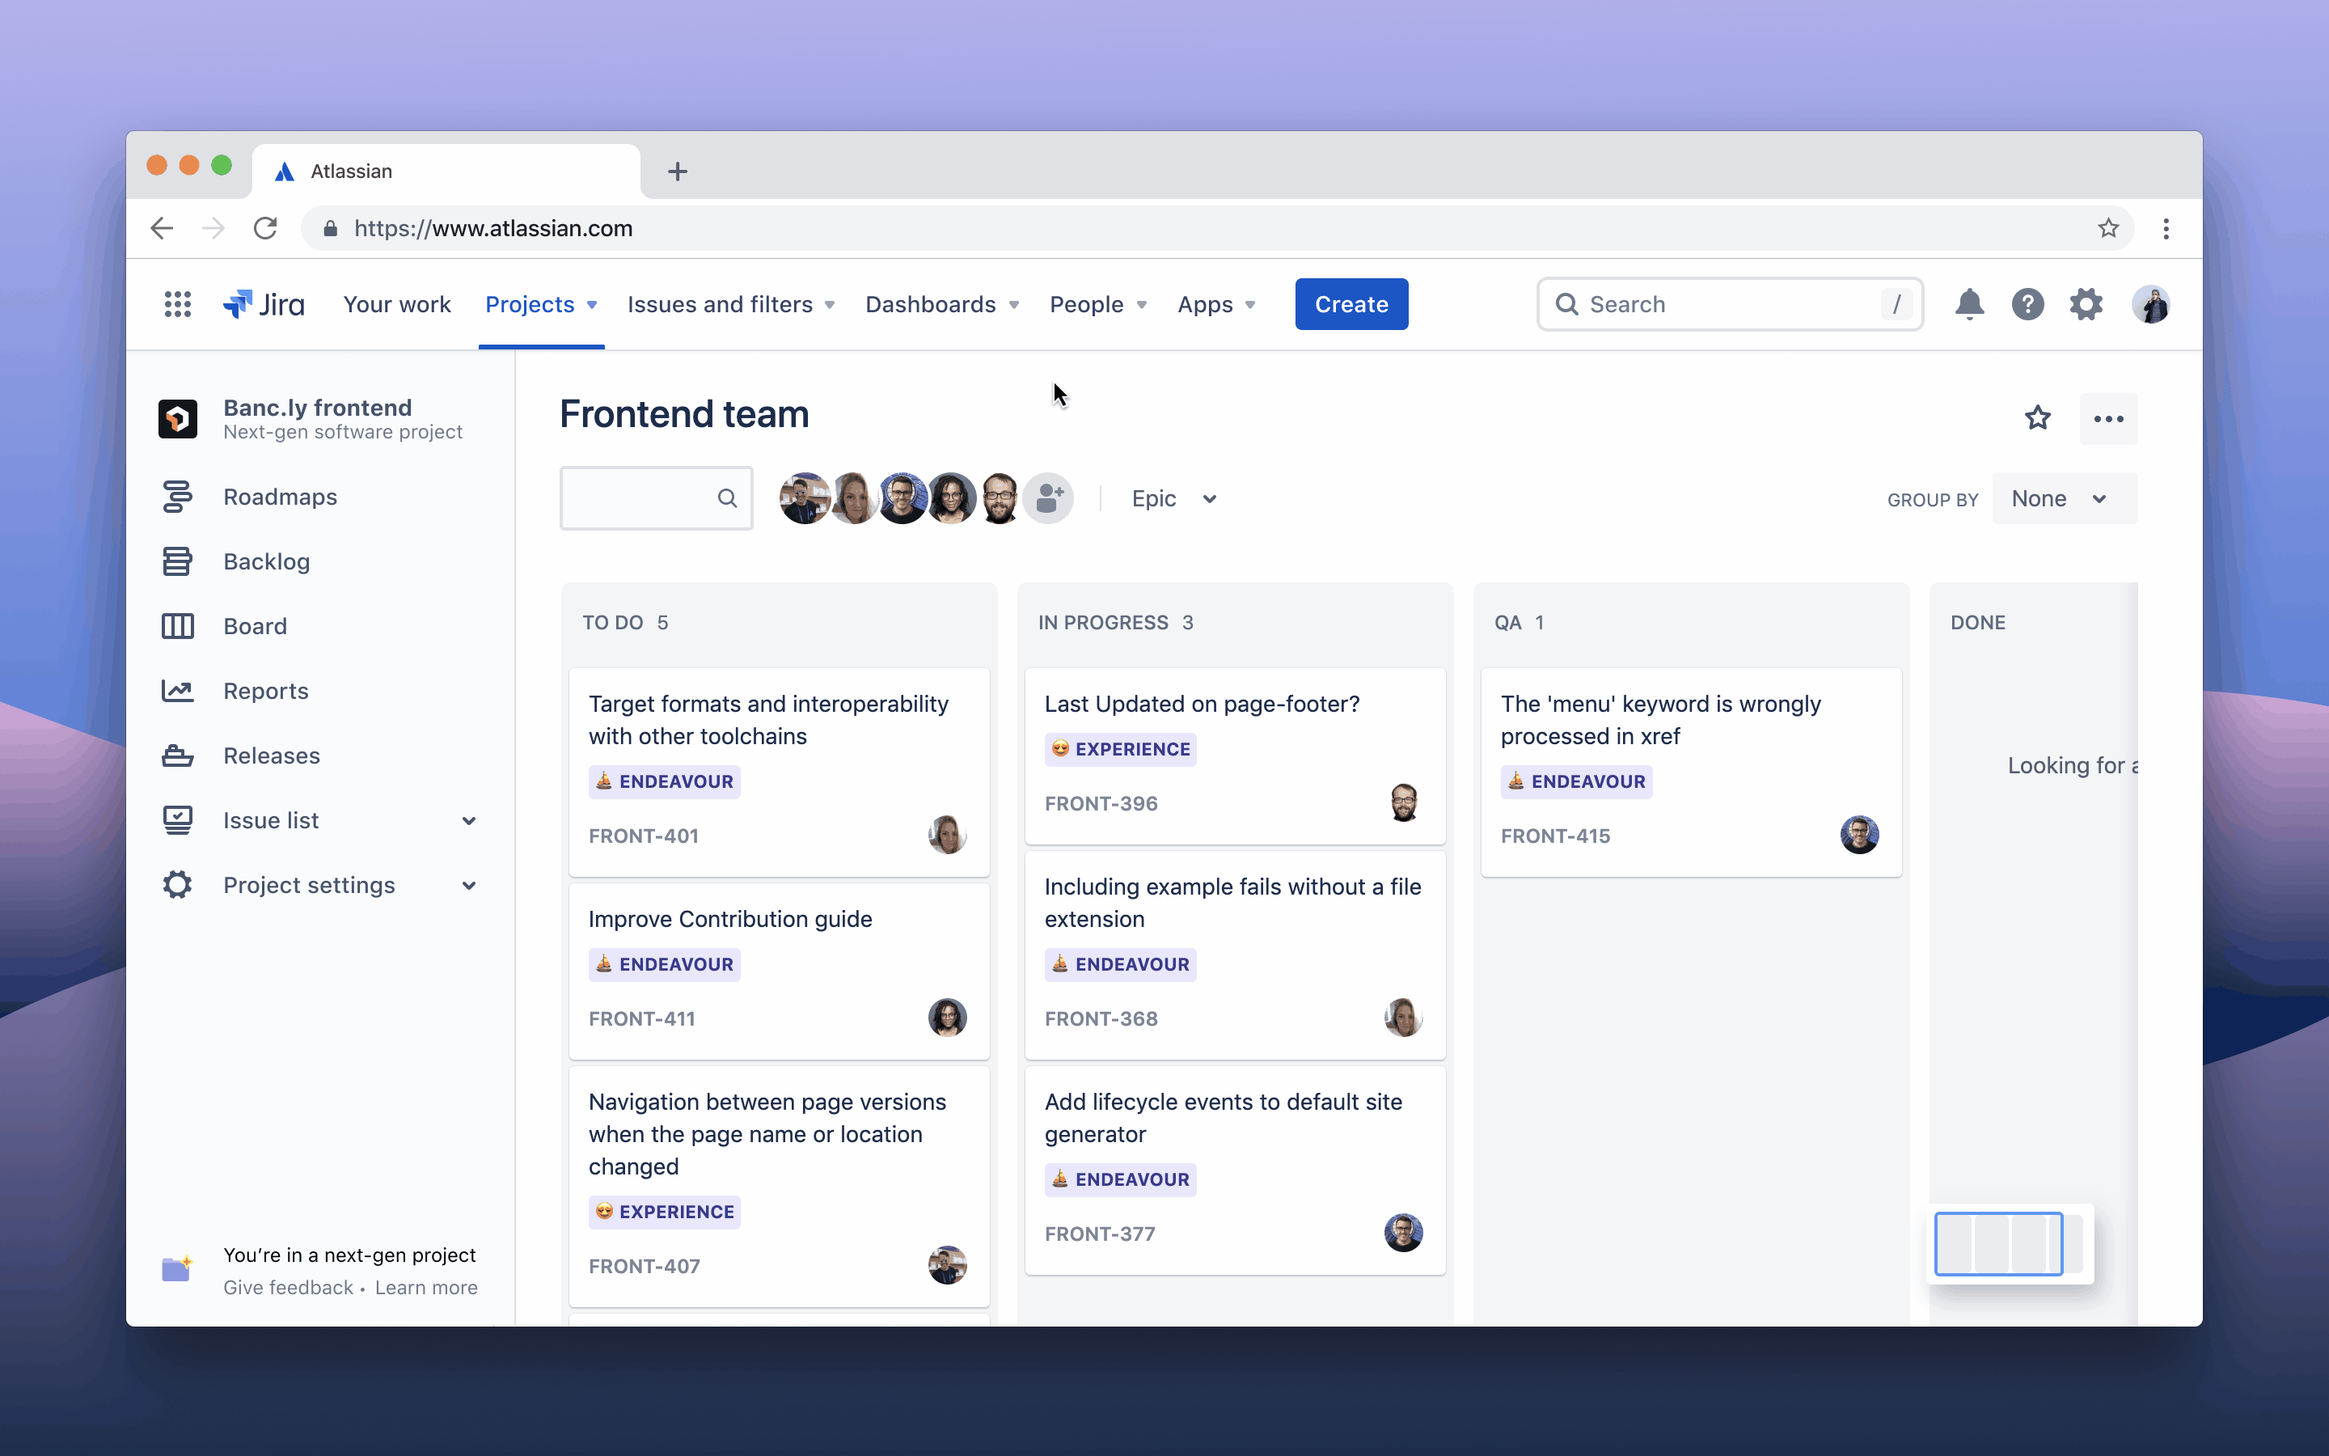Screen dimensions: 2329x1456
Task: Expand the Epic filter dropdown
Action: (x=1172, y=498)
